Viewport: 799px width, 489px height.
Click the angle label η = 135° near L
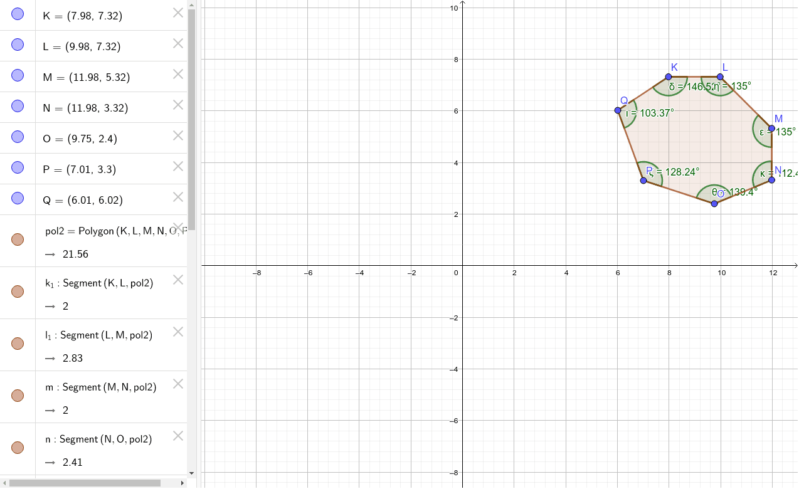(733, 87)
